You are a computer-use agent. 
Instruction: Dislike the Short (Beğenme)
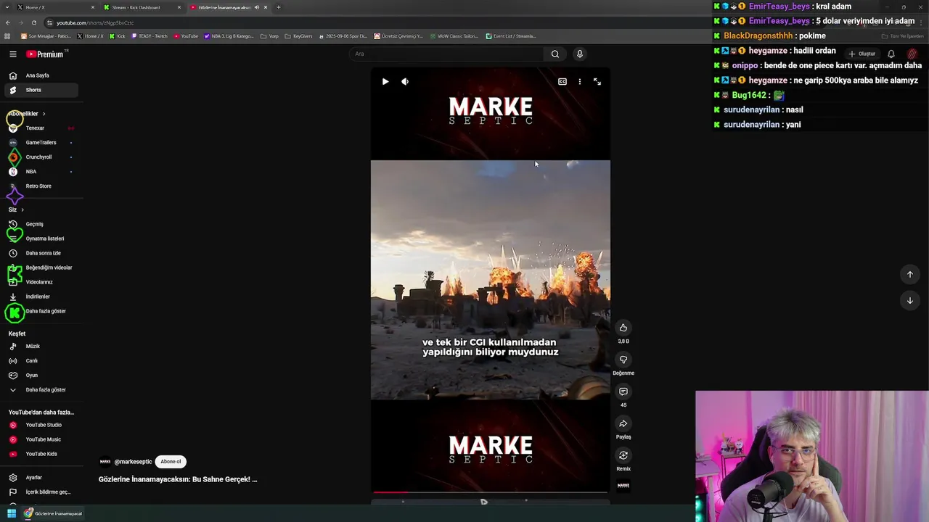click(623, 360)
